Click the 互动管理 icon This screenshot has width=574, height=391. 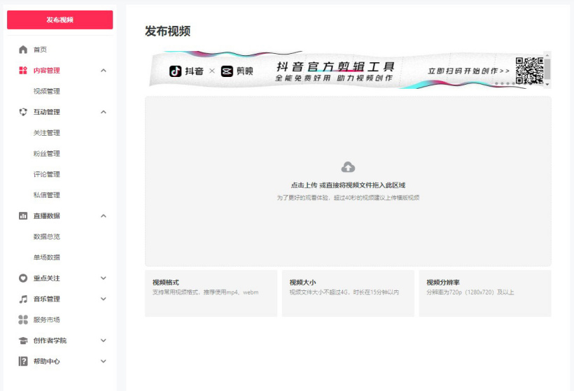pyautogui.click(x=23, y=112)
